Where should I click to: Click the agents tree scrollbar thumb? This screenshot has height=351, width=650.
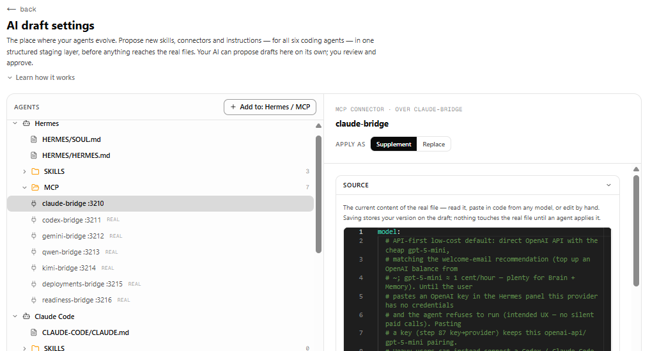(318, 194)
